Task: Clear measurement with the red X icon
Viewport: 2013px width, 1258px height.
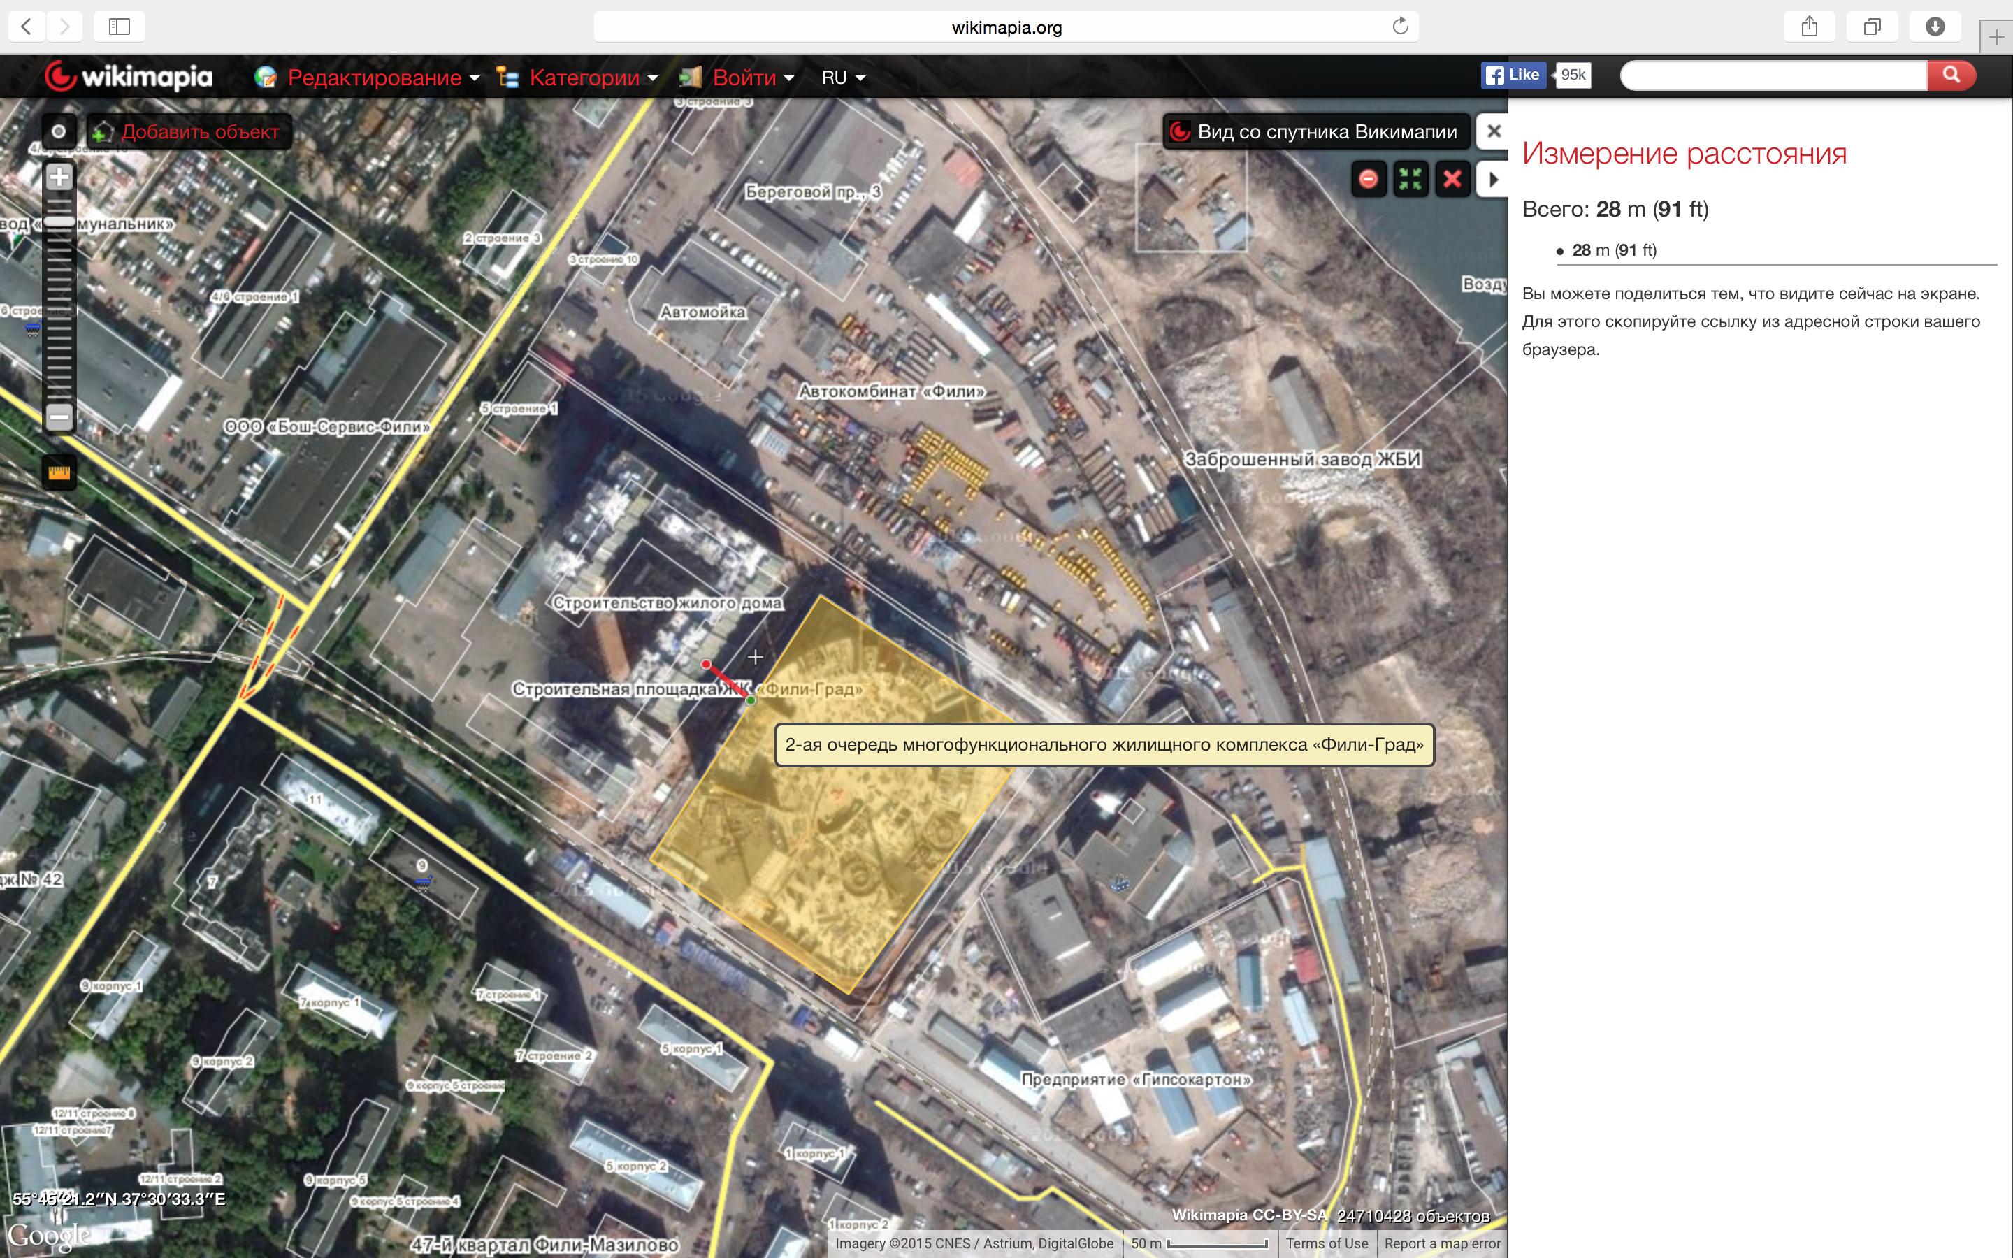Action: pyautogui.click(x=1452, y=179)
